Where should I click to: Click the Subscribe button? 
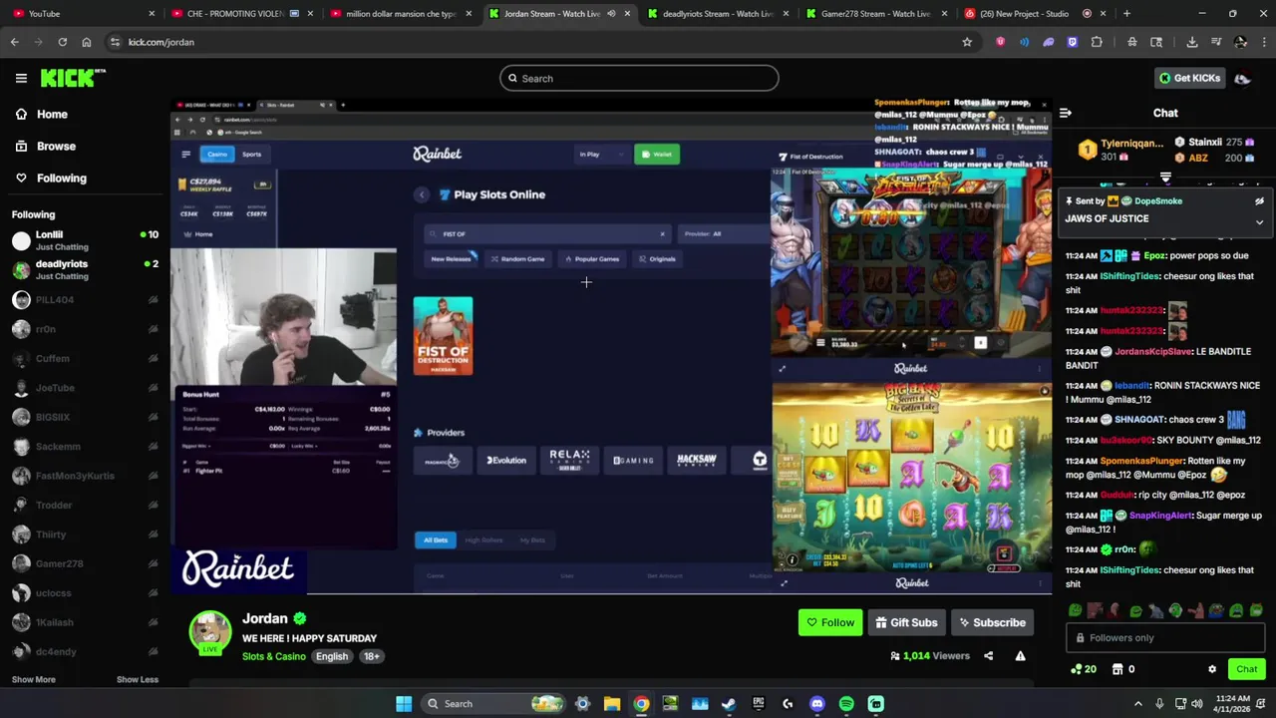tap(991, 622)
